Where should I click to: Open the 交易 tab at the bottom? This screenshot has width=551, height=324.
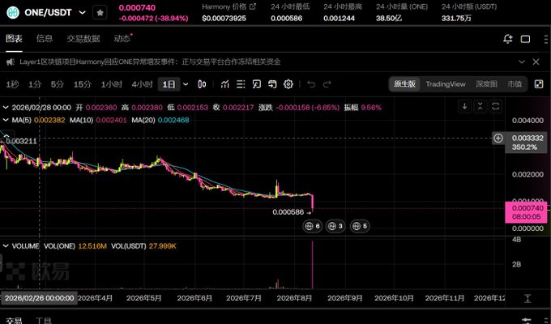tap(14, 321)
